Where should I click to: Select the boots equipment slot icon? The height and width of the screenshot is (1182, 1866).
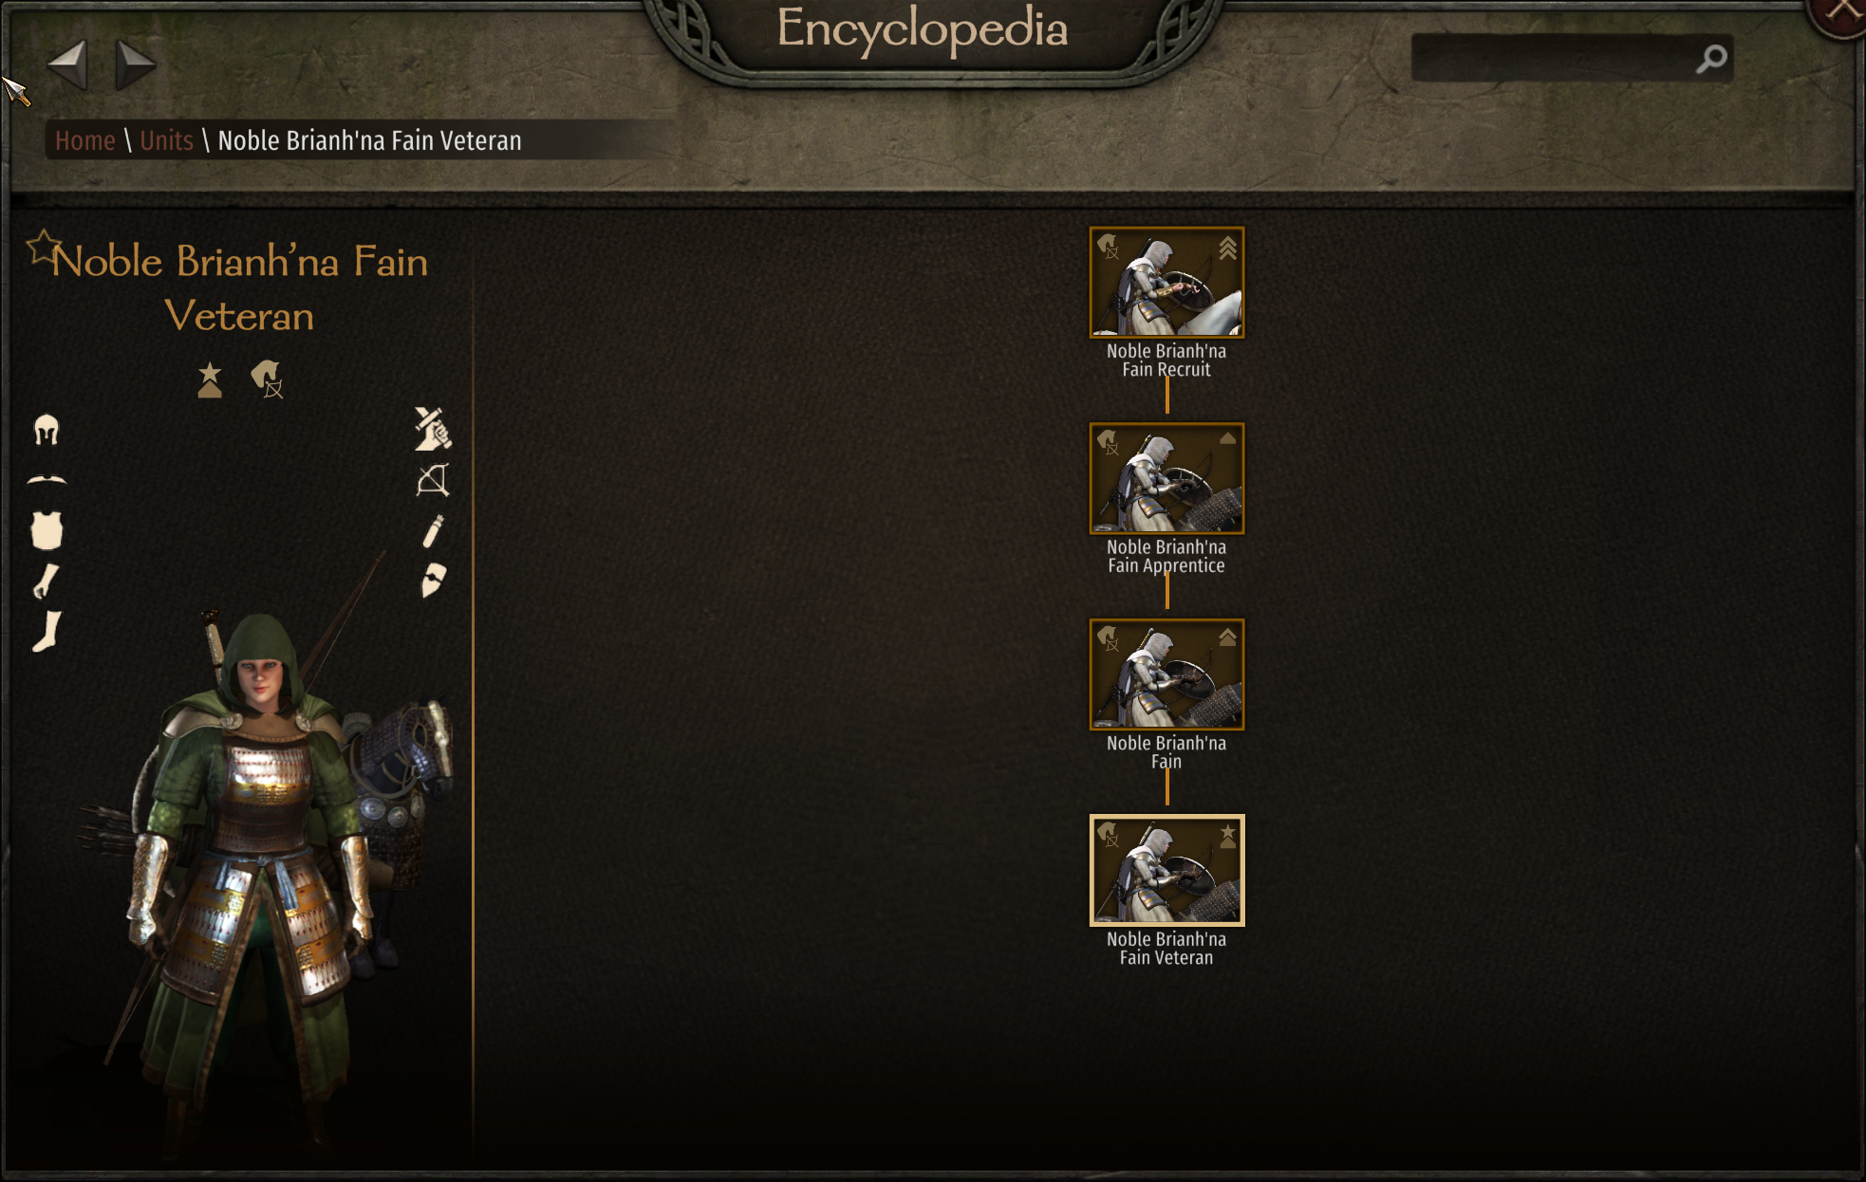pos(47,632)
